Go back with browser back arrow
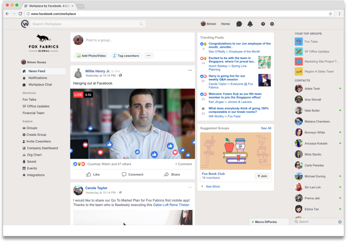Image resolution: width=347 pixels, height=242 pixels. click(7, 14)
